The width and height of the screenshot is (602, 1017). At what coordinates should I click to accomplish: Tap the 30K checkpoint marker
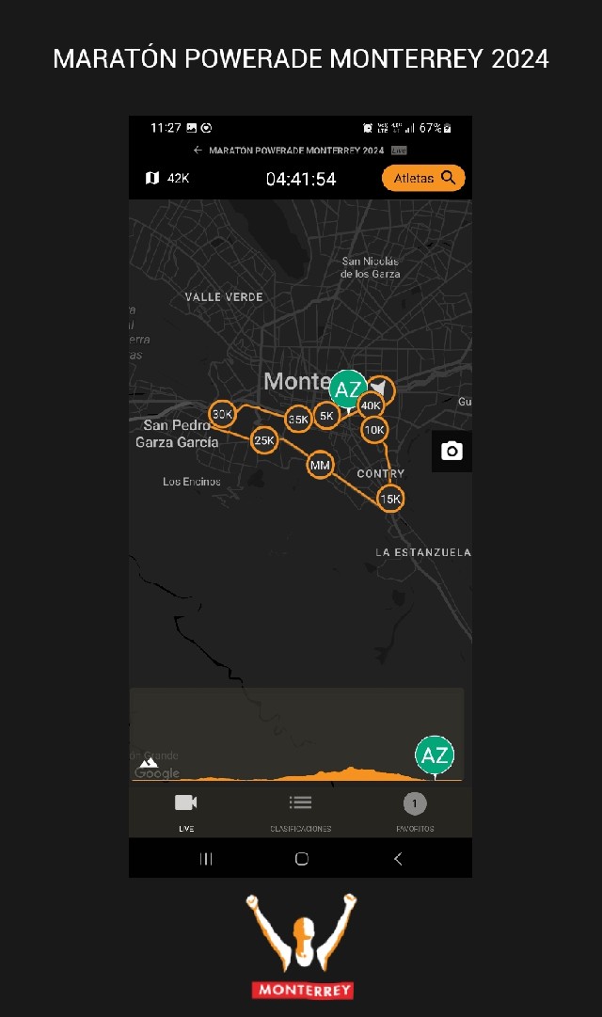tap(223, 414)
